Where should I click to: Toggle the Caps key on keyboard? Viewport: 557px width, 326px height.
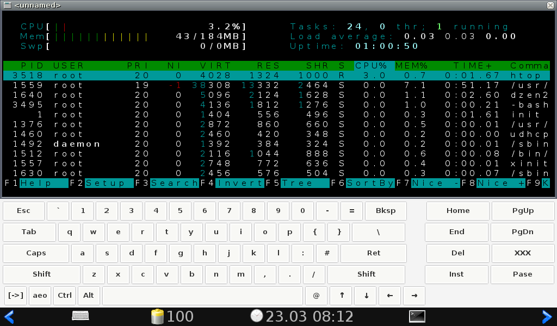[36, 253]
